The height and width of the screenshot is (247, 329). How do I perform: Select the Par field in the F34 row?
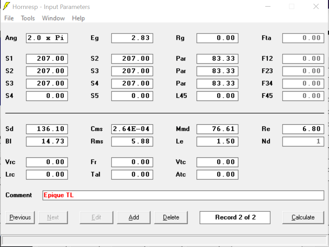[x=217, y=83]
